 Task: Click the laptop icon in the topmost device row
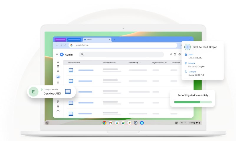click(x=71, y=70)
